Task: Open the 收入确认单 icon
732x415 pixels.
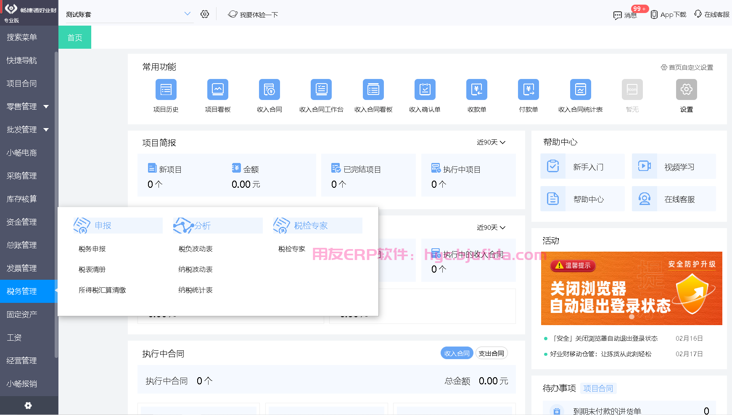Action: 425,89
